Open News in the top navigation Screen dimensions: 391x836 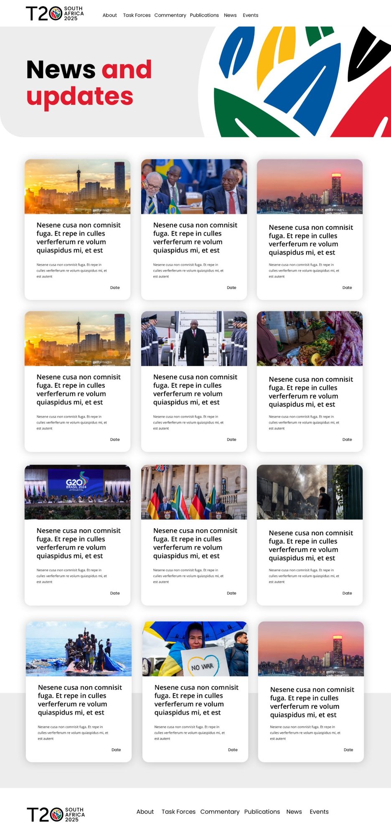230,15
